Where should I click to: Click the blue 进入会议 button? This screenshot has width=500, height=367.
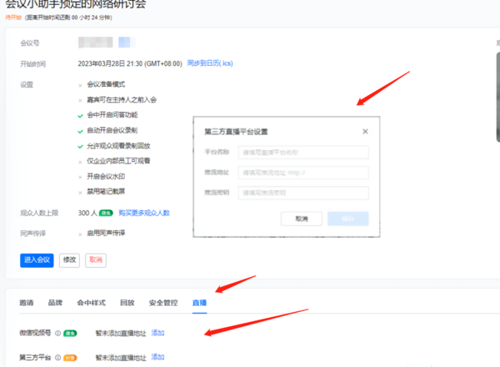click(x=37, y=260)
